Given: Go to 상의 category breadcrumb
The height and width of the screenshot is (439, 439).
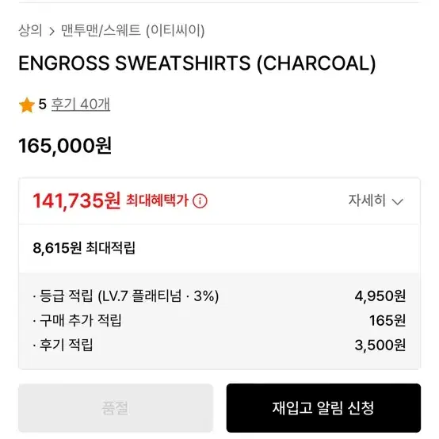Looking at the screenshot, I should click(x=30, y=31).
